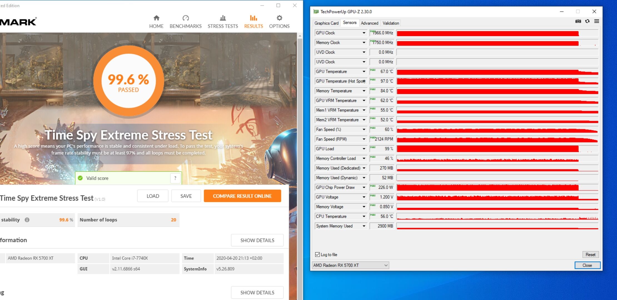Expand the GPU Clock sensor dropdown
617x300 pixels.
tap(364, 33)
